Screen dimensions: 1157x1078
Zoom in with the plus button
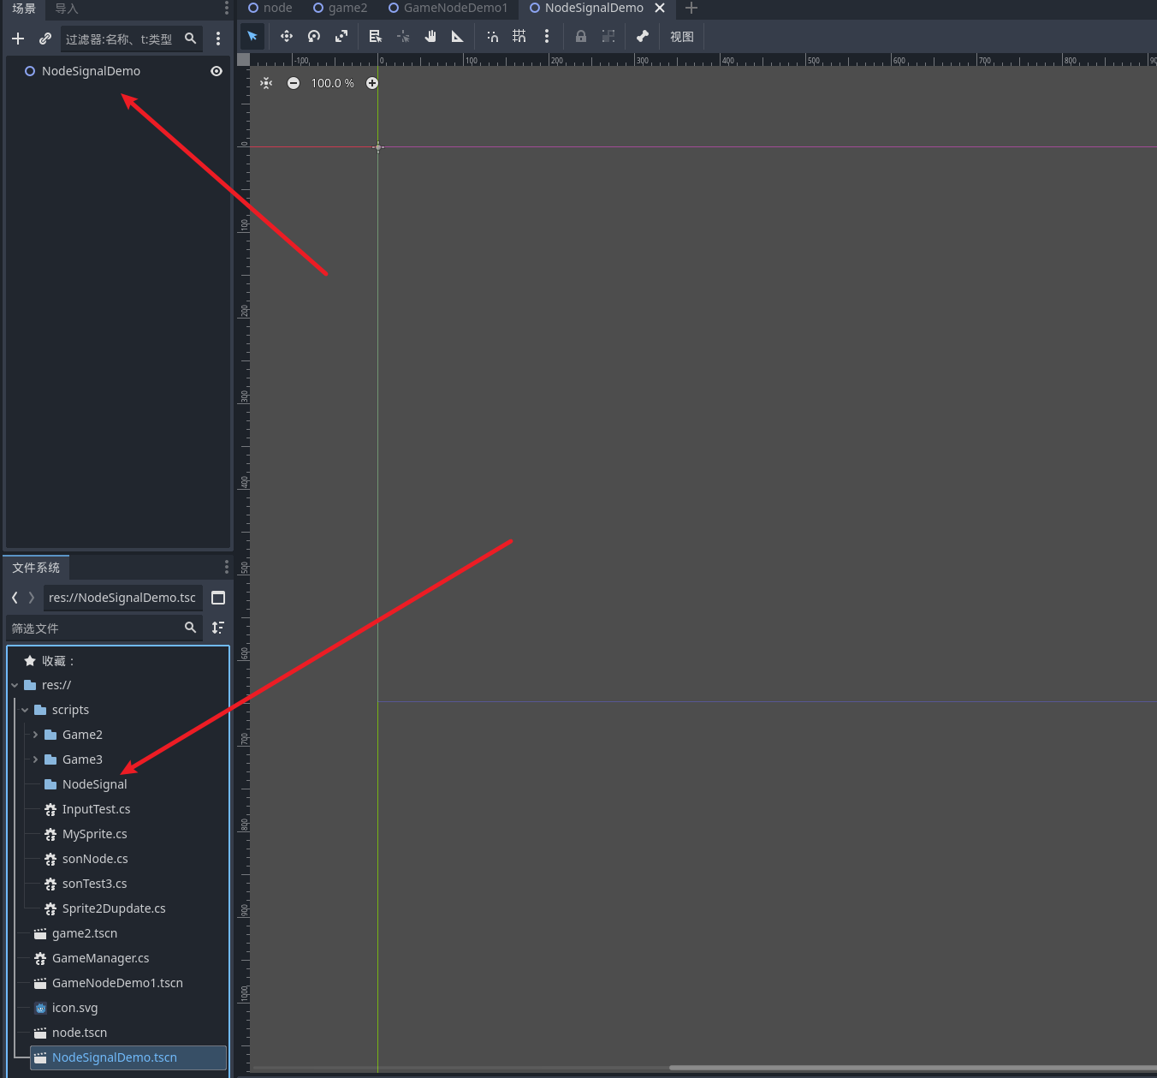[372, 83]
